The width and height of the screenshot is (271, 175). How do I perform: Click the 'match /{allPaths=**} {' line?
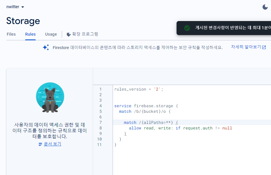(151, 122)
